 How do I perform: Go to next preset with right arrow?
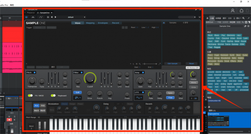(55, 17)
